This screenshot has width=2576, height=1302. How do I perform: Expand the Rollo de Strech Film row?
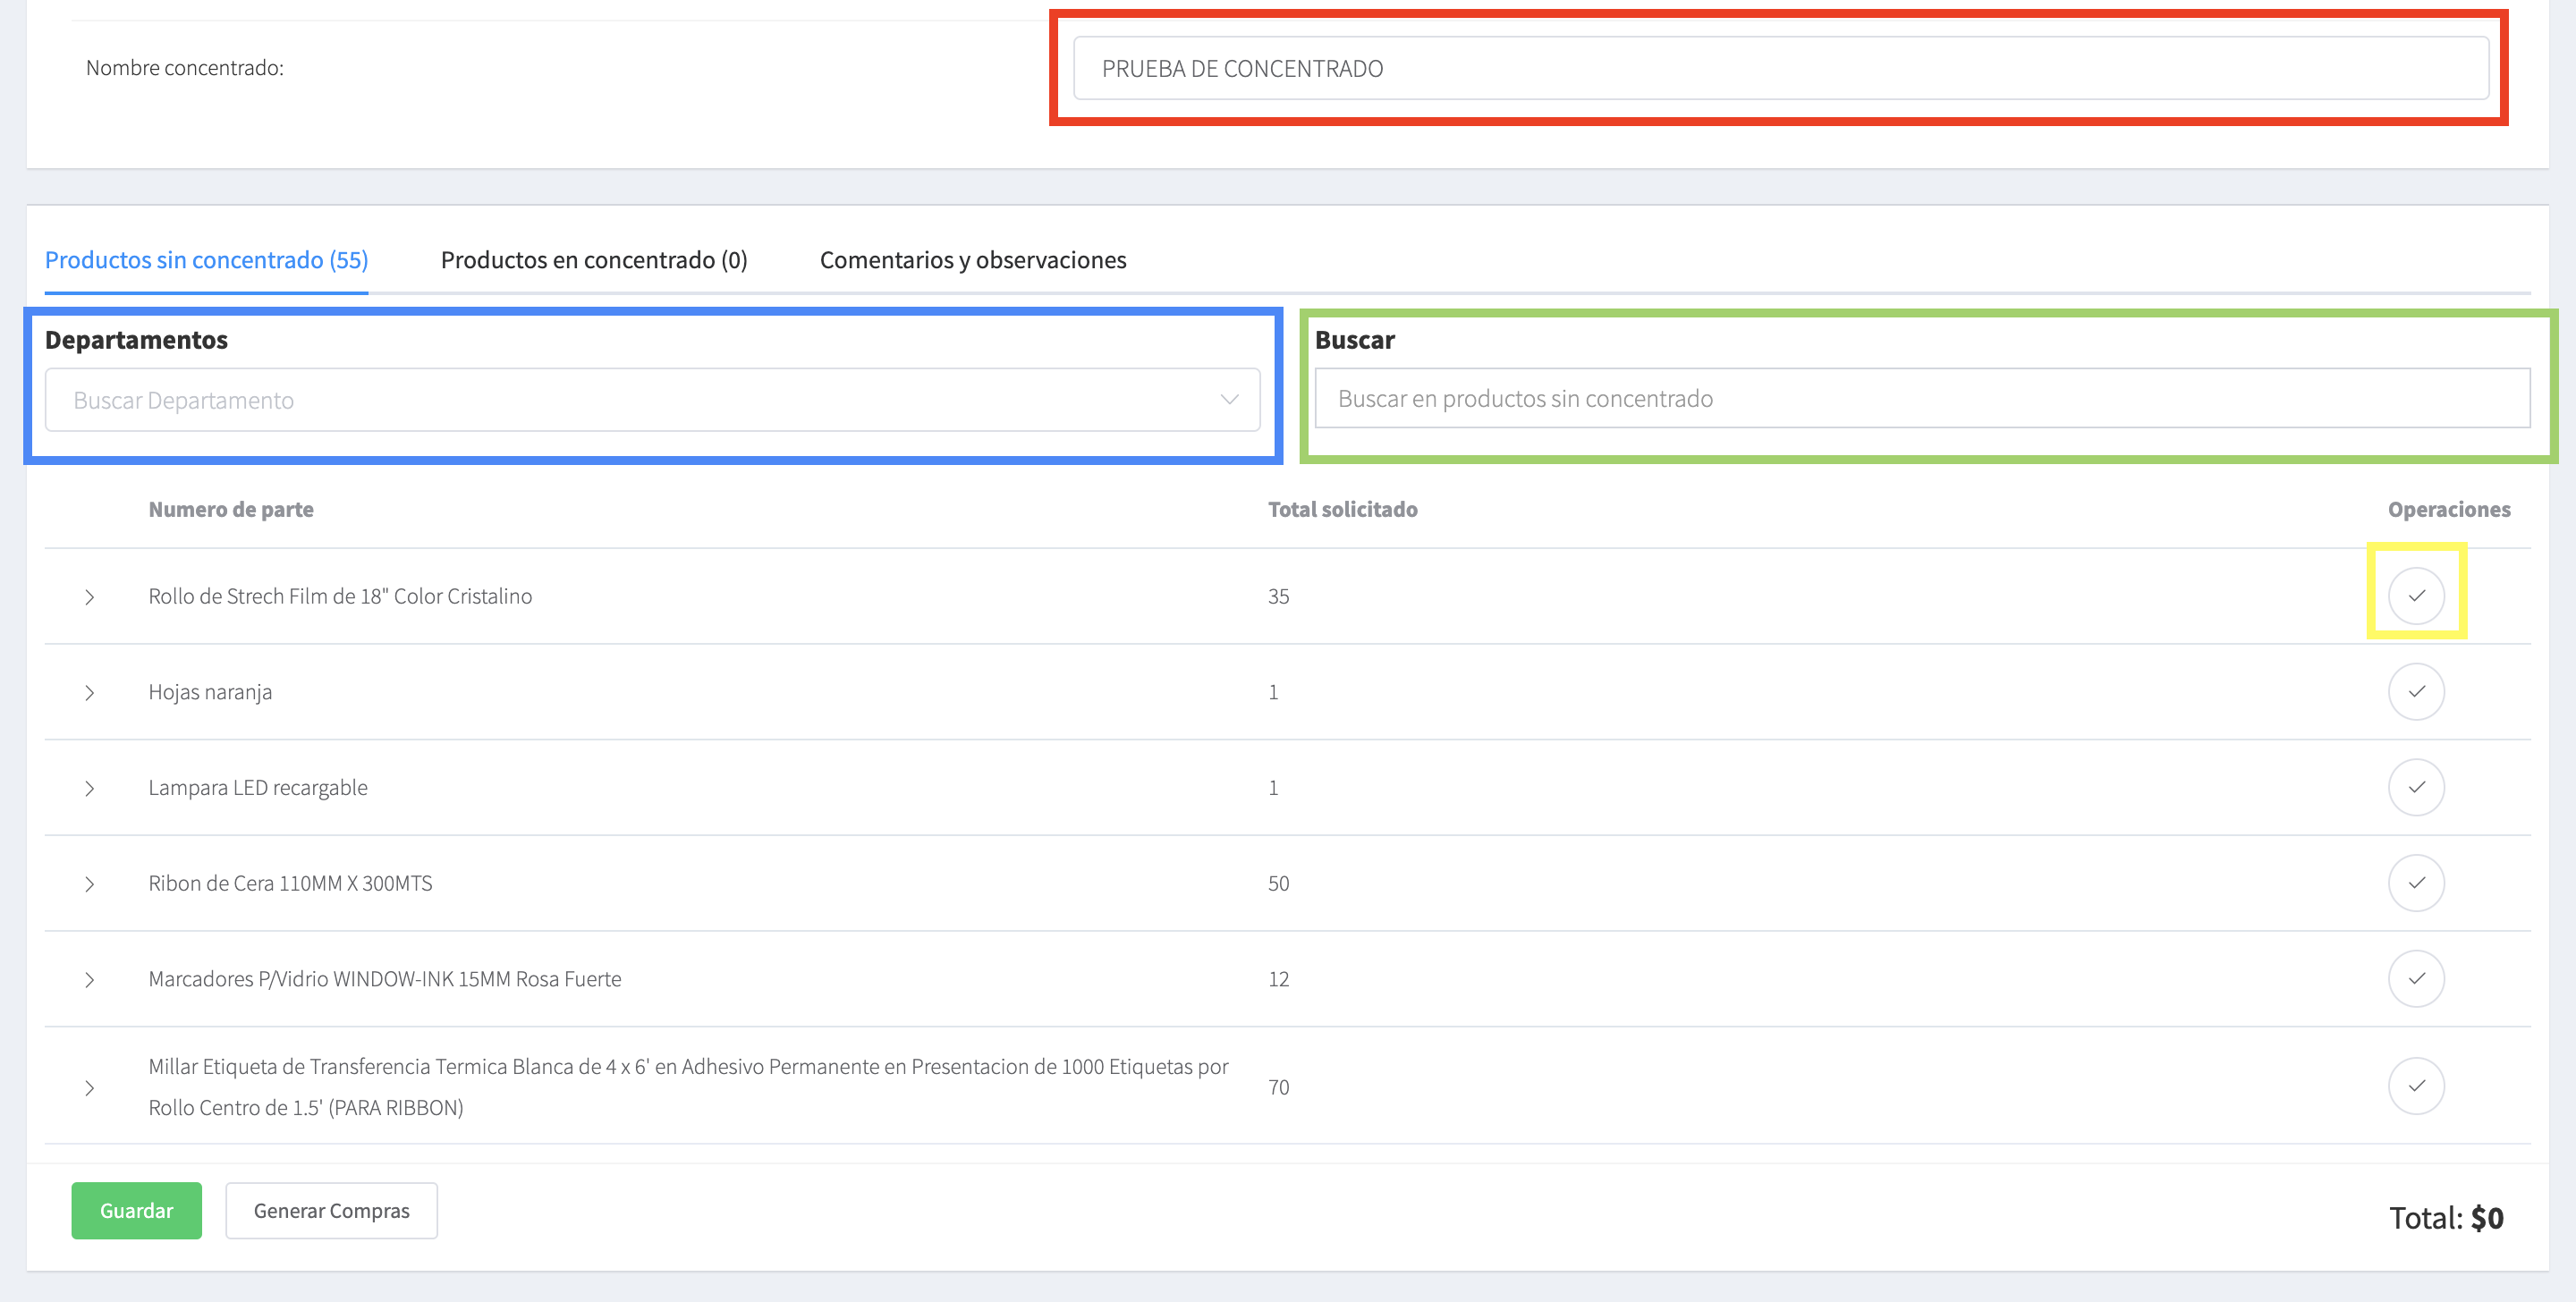click(x=90, y=597)
